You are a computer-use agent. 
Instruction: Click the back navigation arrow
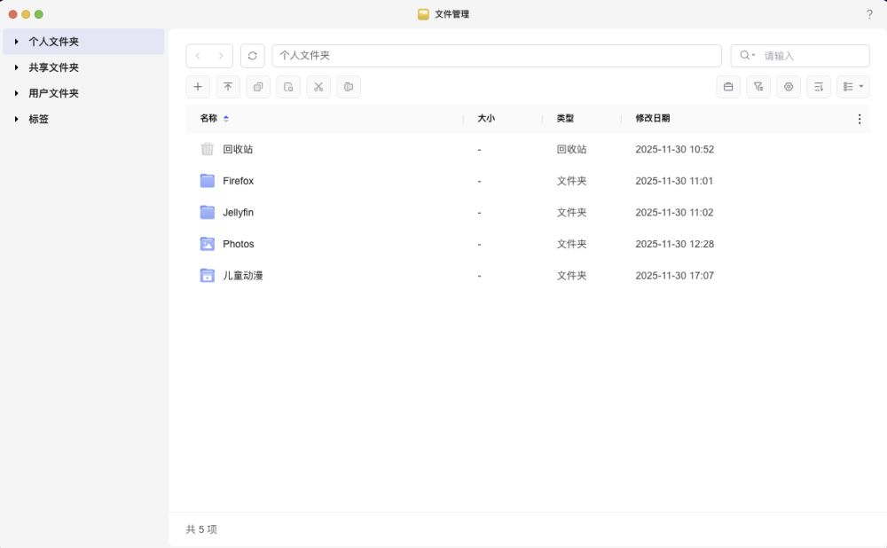[x=198, y=56]
